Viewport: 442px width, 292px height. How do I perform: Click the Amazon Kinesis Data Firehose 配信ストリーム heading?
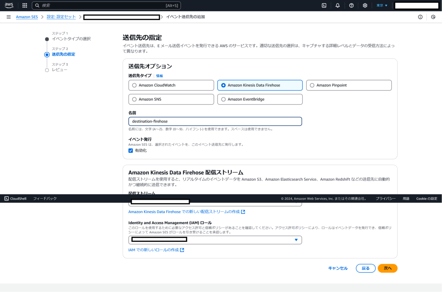[186, 172]
